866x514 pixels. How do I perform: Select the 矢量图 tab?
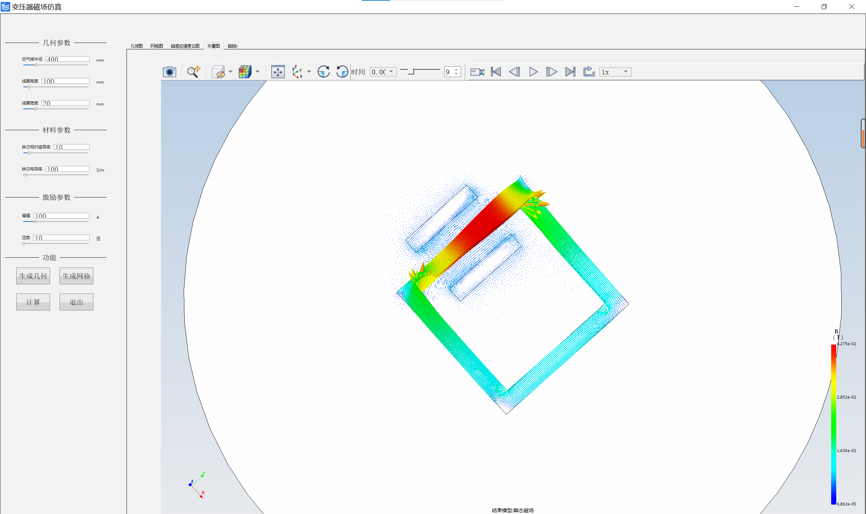click(213, 46)
